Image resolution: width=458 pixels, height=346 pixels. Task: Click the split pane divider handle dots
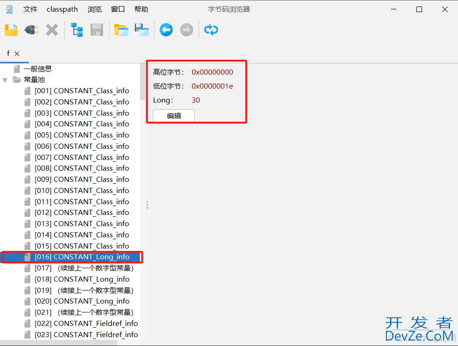coord(147,205)
